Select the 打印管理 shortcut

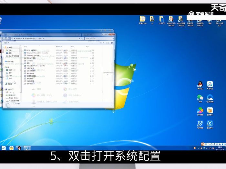point(28,61)
